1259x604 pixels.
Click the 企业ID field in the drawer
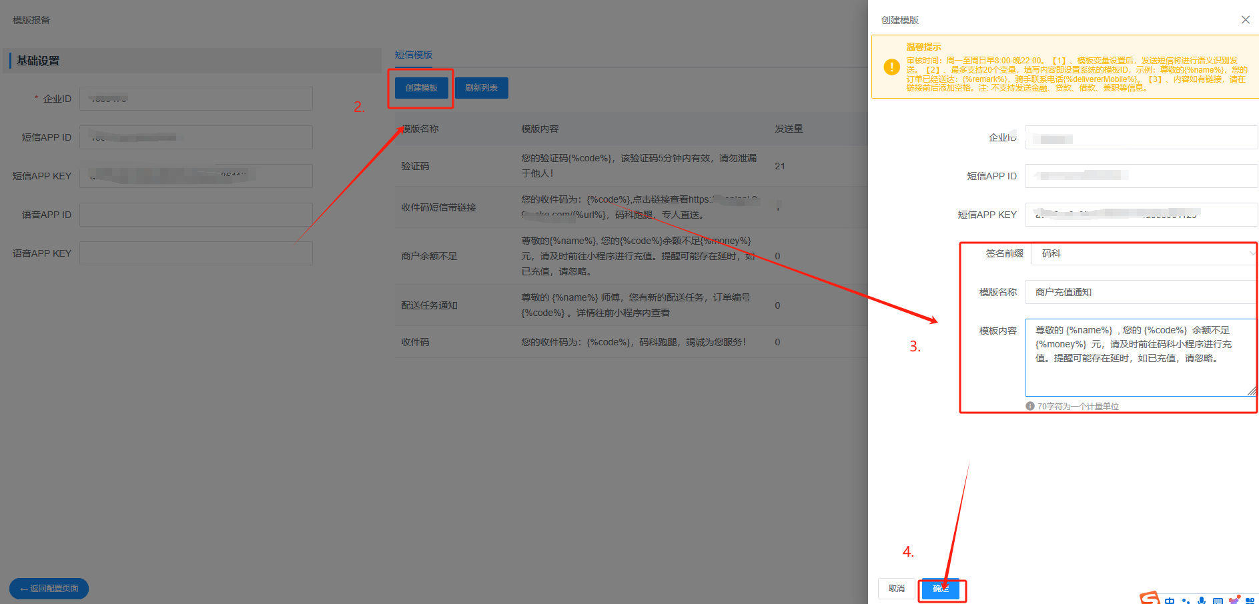(1141, 137)
